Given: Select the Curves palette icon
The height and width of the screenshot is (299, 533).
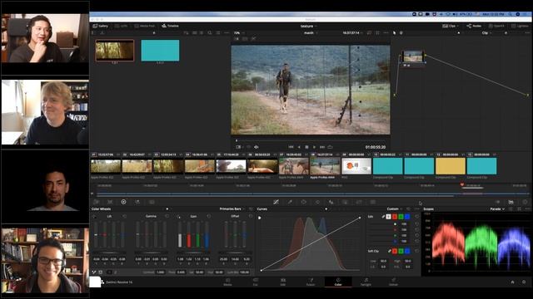Looking at the screenshot, I should coord(276,202).
